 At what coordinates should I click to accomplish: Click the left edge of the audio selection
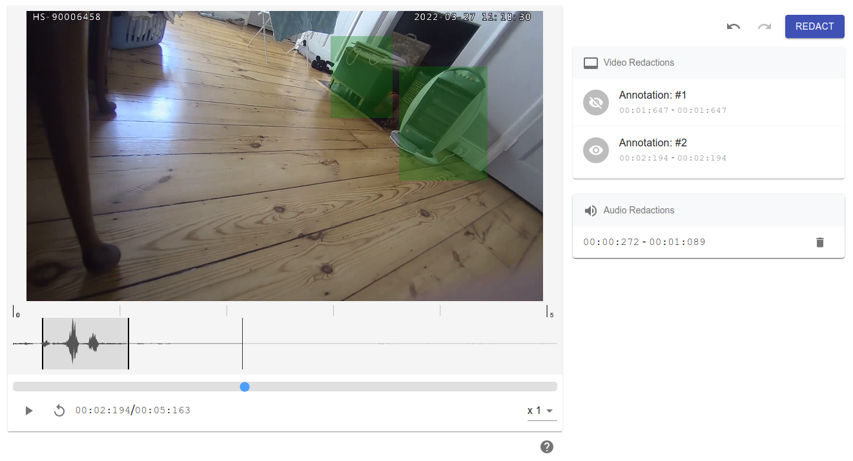click(x=43, y=344)
